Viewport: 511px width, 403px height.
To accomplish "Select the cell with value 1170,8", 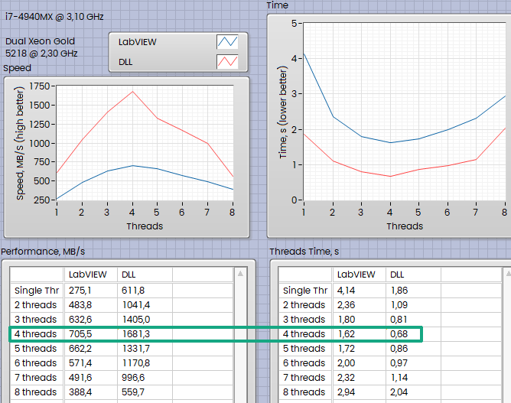I will (x=145, y=363).
